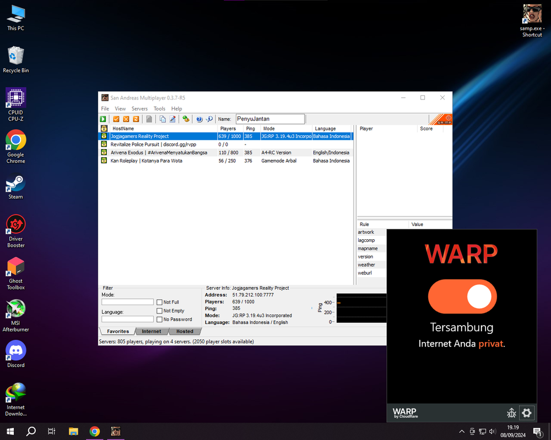Sort by Language column header
Screen dimensions: 551x440
click(331, 128)
